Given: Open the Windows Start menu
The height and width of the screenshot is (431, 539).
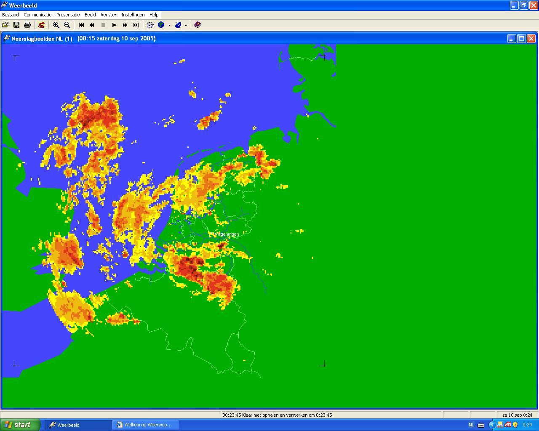Looking at the screenshot, I should (20, 425).
